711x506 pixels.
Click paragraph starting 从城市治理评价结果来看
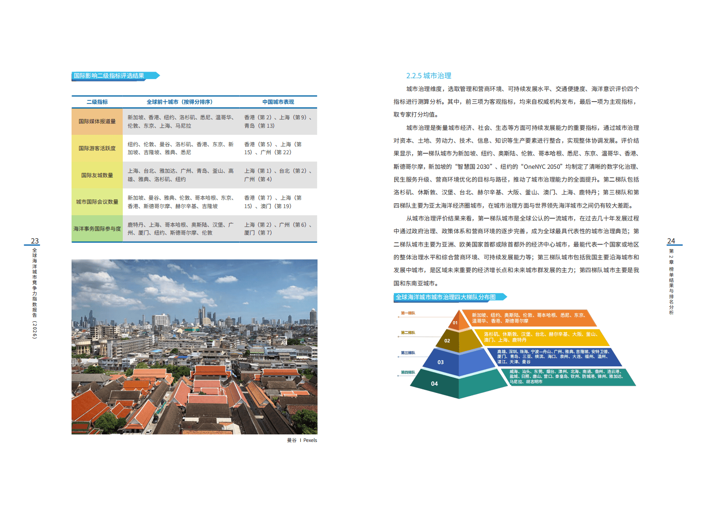[x=516, y=251]
